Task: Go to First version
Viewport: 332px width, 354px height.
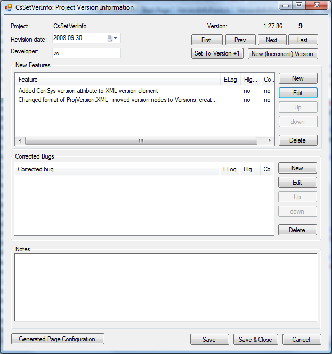Action: pyautogui.click(x=206, y=40)
